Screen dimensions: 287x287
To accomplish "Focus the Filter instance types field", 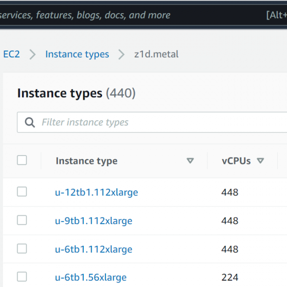I will [152, 122].
